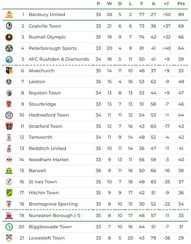The height and width of the screenshot is (244, 191).
Task: Click the +/- goal difference header
Action: point(167,4)
